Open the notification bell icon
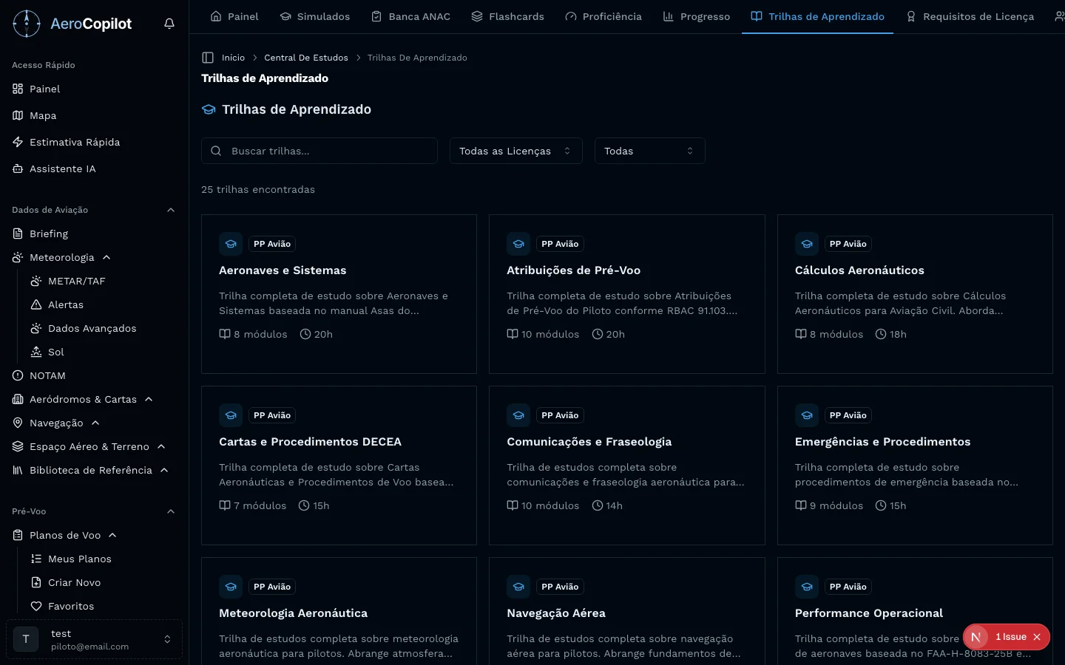The image size is (1065, 665). (169, 23)
